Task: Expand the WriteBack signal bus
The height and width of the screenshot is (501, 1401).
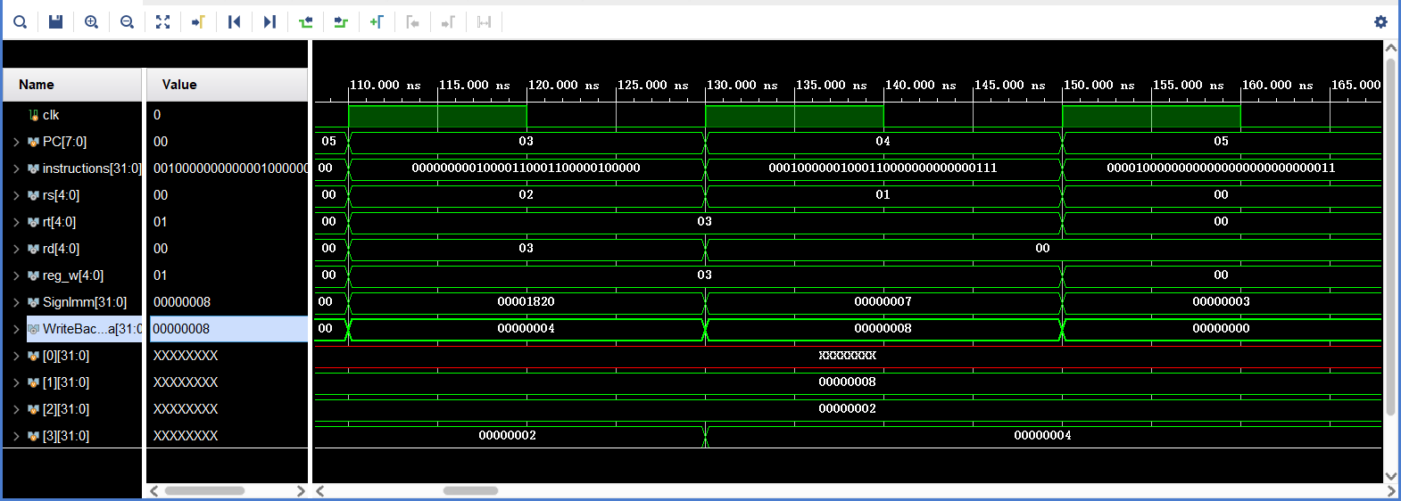Action: (x=16, y=329)
